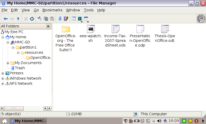This screenshot has height=124, width=206.
Task: Open the arrange icon dropdown arrow
Action: pos(88,22)
